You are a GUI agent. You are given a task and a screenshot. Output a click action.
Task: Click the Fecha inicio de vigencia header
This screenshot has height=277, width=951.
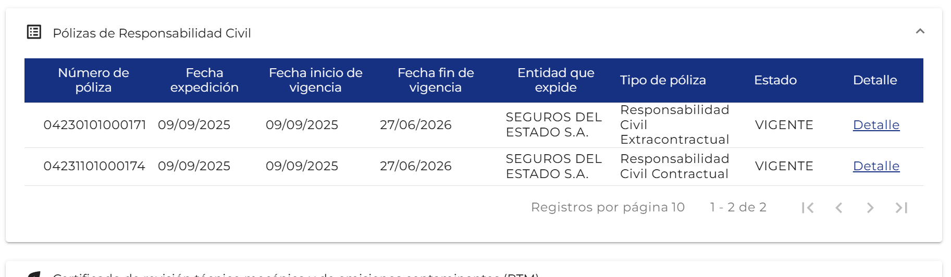tap(315, 80)
